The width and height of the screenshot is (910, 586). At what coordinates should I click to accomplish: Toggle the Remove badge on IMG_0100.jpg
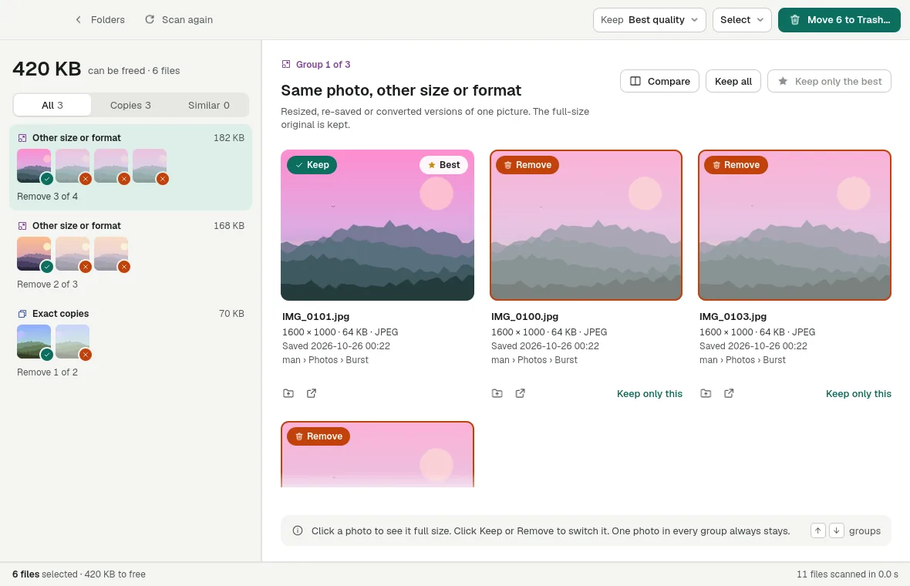(x=527, y=165)
